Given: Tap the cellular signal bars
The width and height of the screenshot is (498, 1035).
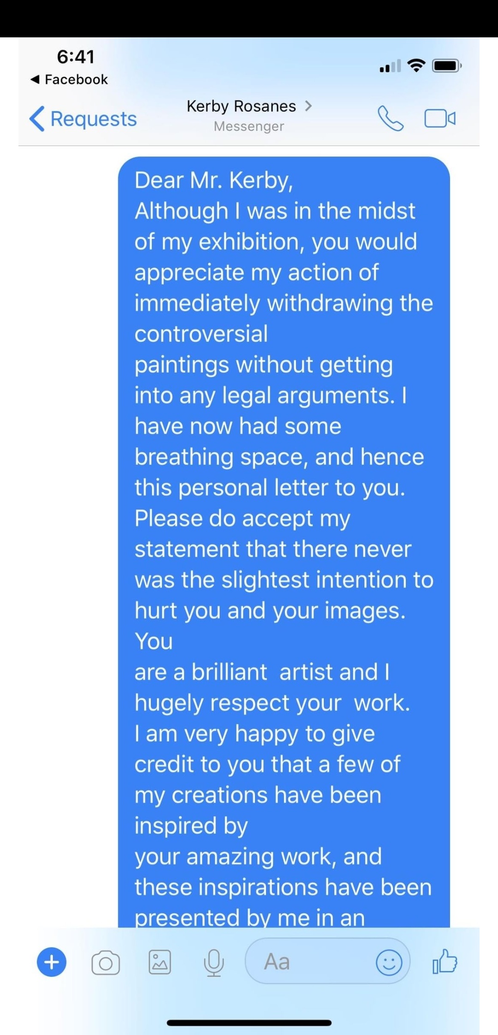Looking at the screenshot, I should [390, 67].
